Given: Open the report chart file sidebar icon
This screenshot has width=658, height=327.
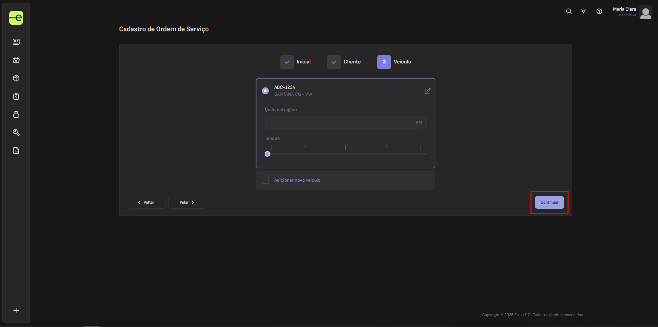Looking at the screenshot, I should 16,150.
